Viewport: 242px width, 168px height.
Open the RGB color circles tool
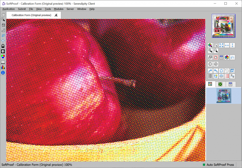pos(3,57)
